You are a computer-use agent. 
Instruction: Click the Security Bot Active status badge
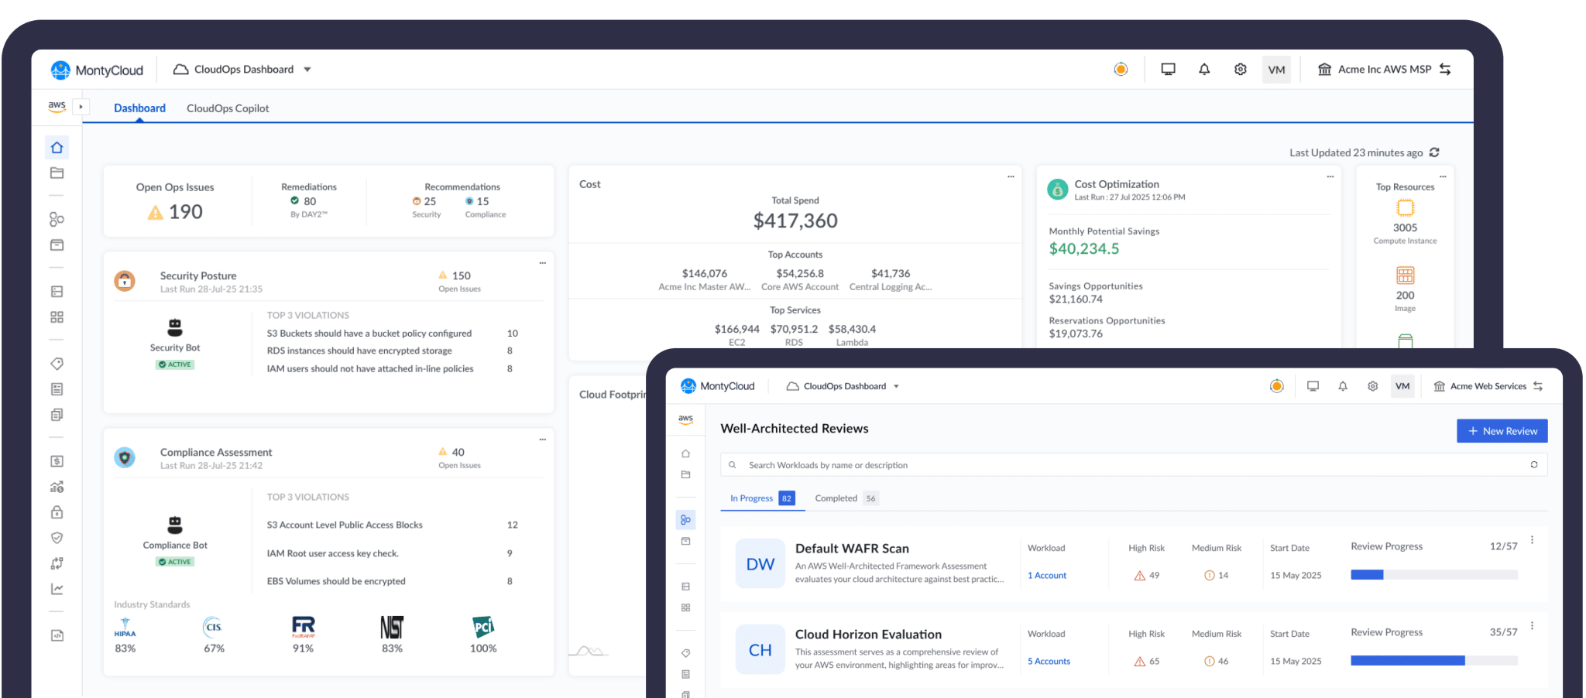[174, 364]
